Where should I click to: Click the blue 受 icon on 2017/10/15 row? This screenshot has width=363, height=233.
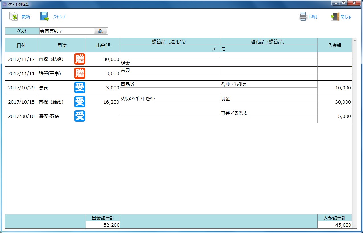[x=80, y=102]
